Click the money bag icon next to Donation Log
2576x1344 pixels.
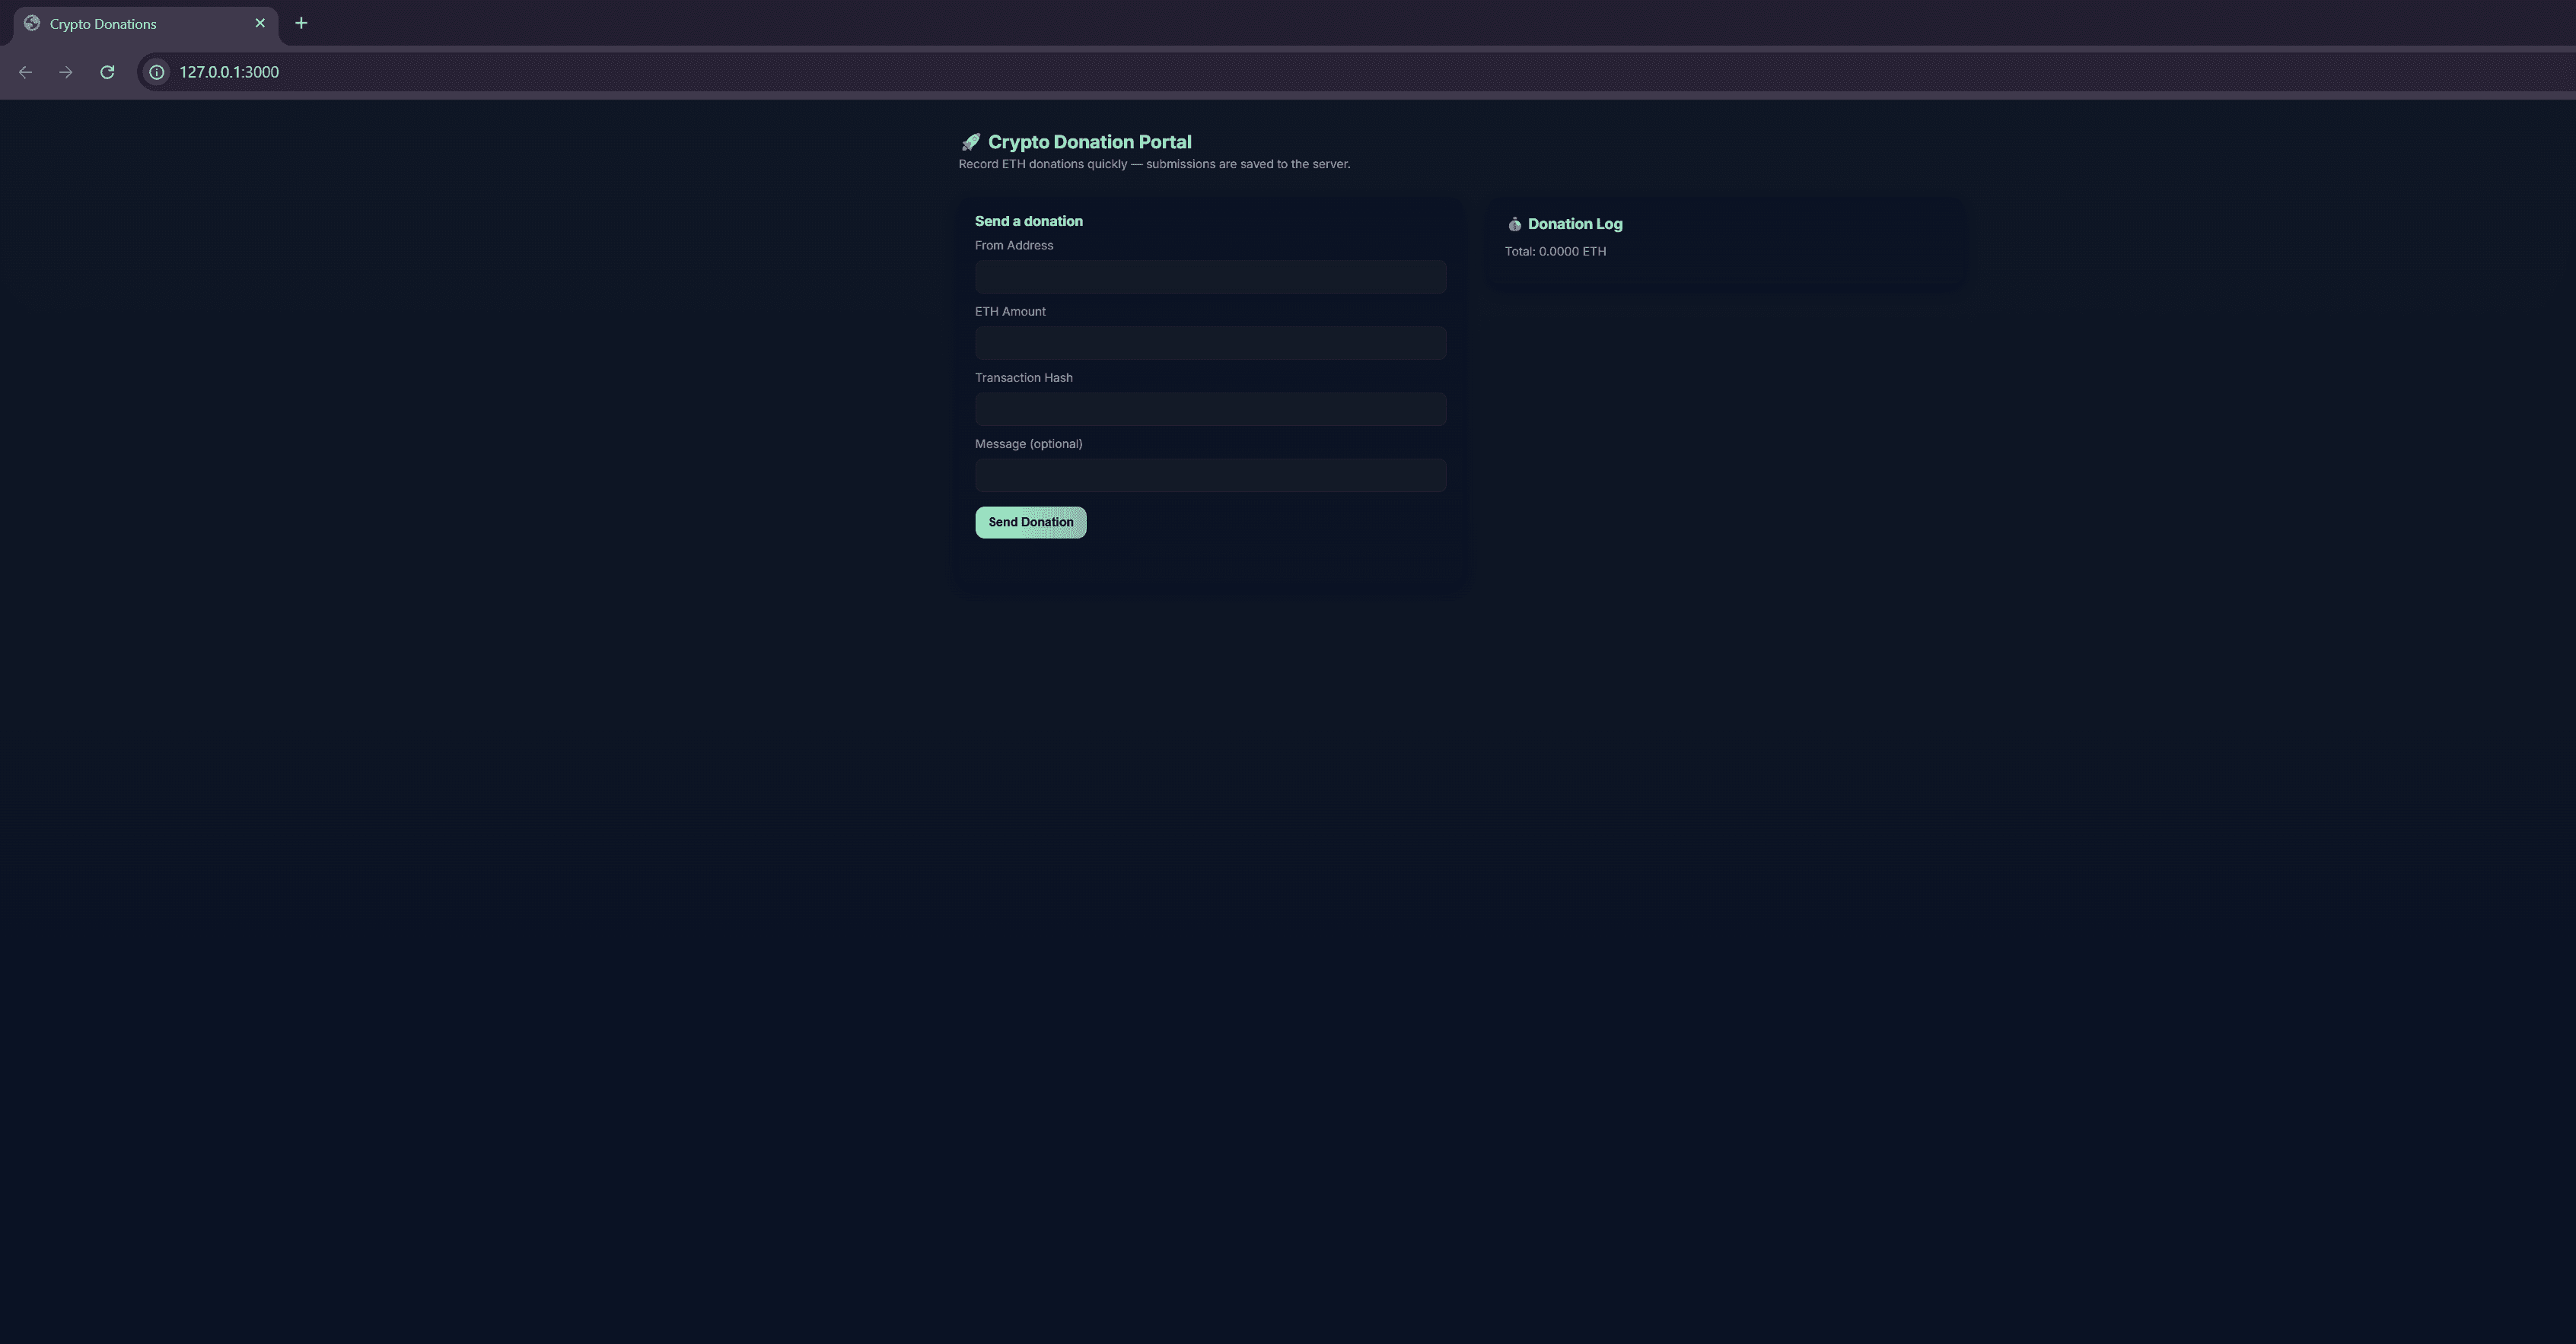point(1515,224)
